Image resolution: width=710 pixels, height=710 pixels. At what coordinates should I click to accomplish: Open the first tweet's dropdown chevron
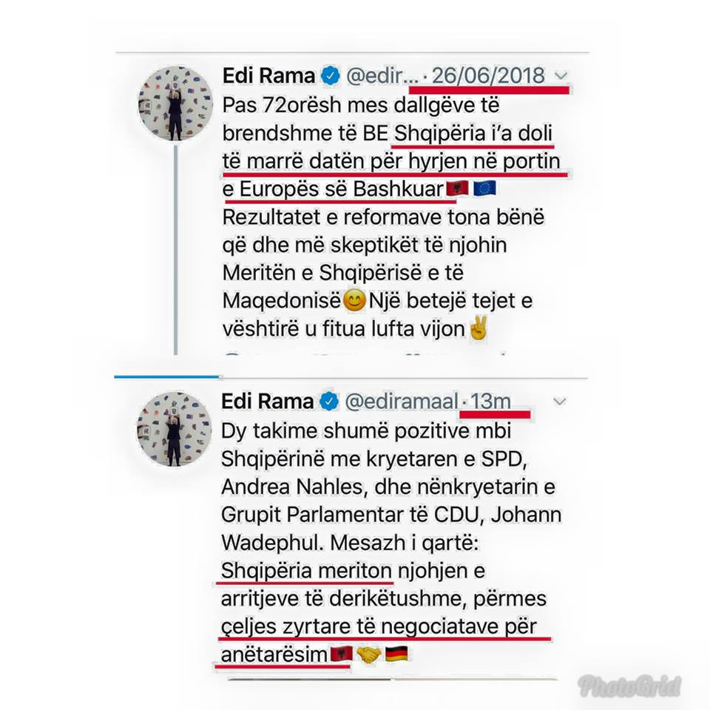click(561, 75)
